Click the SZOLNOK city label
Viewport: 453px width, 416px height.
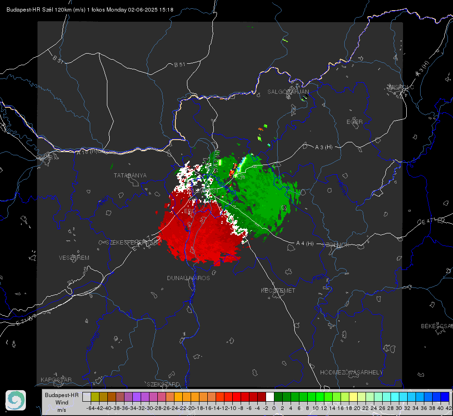(x=337, y=245)
